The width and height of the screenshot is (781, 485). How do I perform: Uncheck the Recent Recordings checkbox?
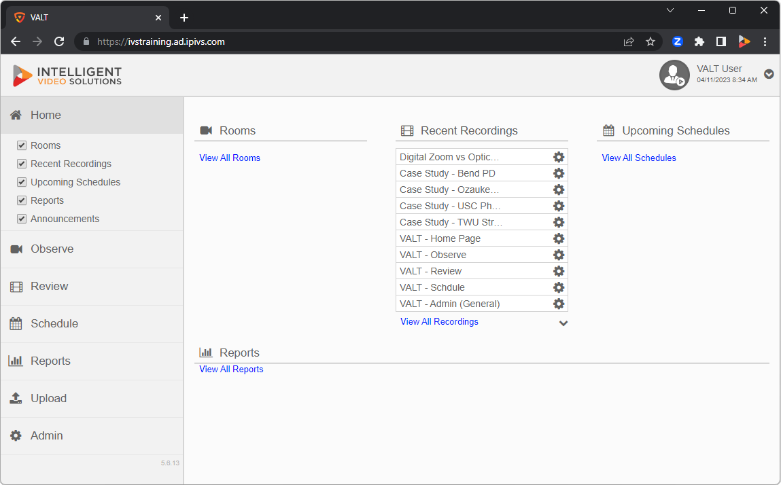[x=22, y=164]
